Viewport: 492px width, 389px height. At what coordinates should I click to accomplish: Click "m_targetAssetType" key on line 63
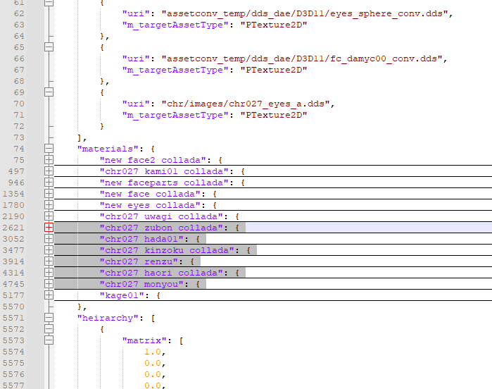pos(175,25)
